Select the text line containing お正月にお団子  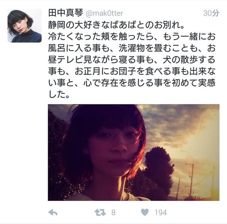pos(132,72)
